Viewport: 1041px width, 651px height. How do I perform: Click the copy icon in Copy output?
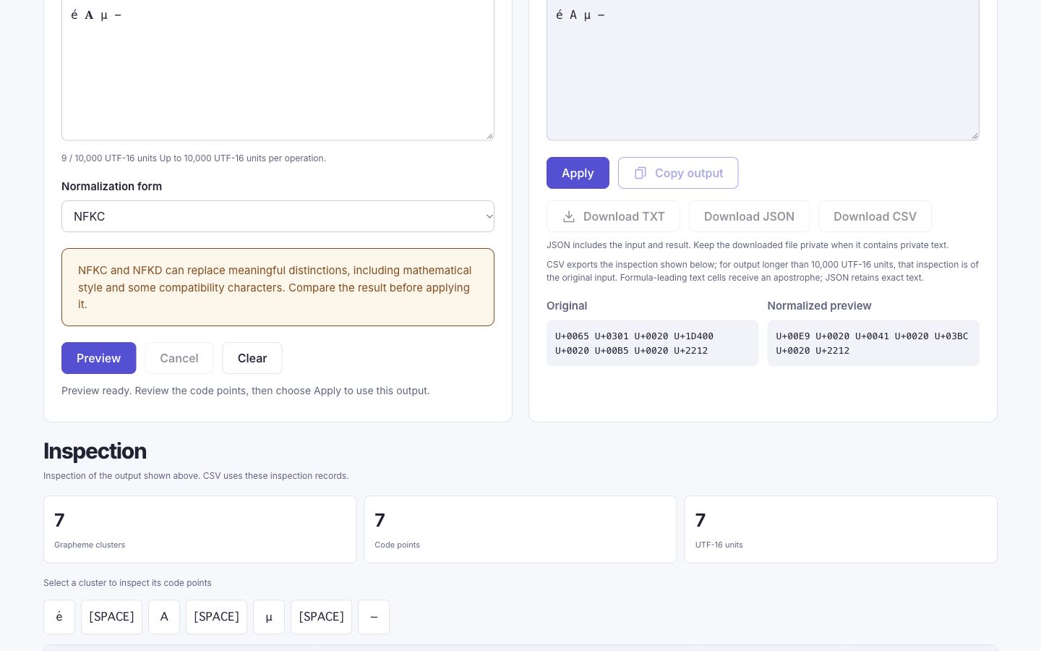[640, 173]
